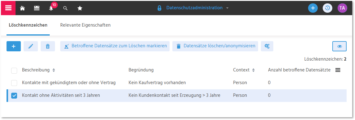Delete selected entry with trash icon
The image size is (355, 120).
(x=48, y=46)
